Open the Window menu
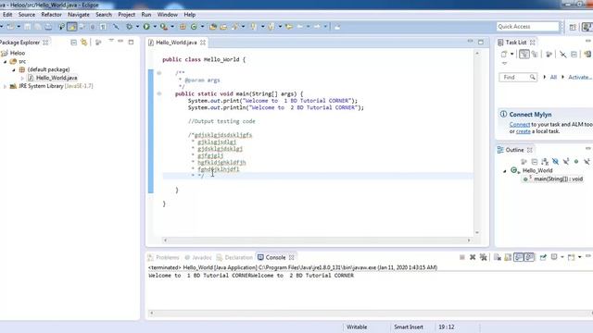The width and height of the screenshot is (593, 333). click(167, 15)
